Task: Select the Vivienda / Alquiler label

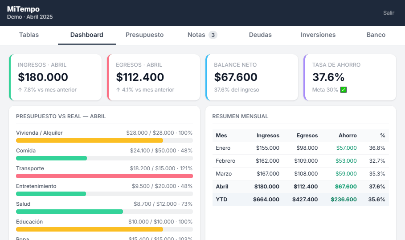Action: pyautogui.click(x=39, y=133)
